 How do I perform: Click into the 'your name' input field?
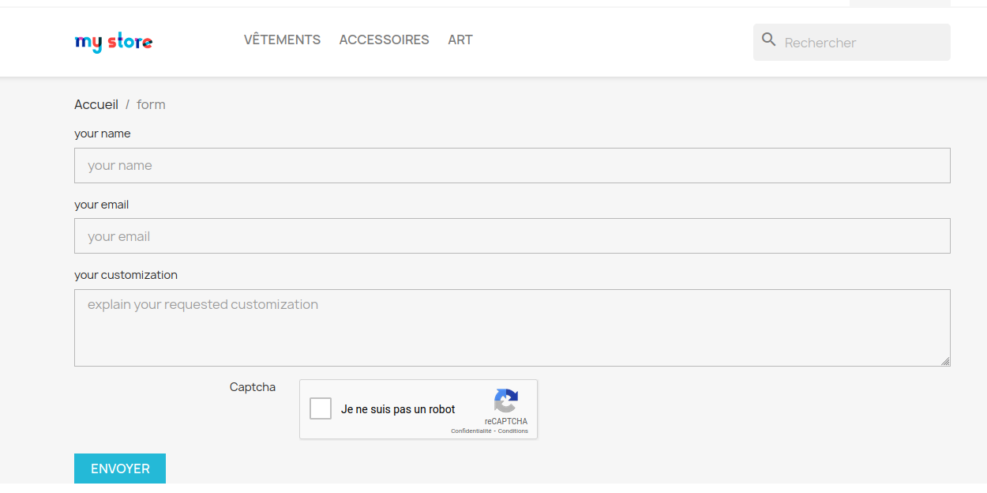click(x=512, y=165)
